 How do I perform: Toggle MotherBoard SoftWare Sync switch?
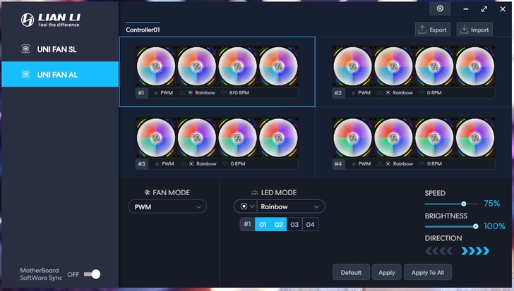92,274
